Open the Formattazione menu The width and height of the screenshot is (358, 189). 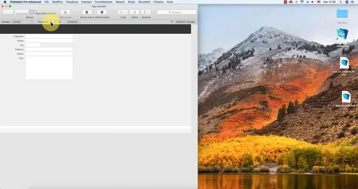[104, 2]
